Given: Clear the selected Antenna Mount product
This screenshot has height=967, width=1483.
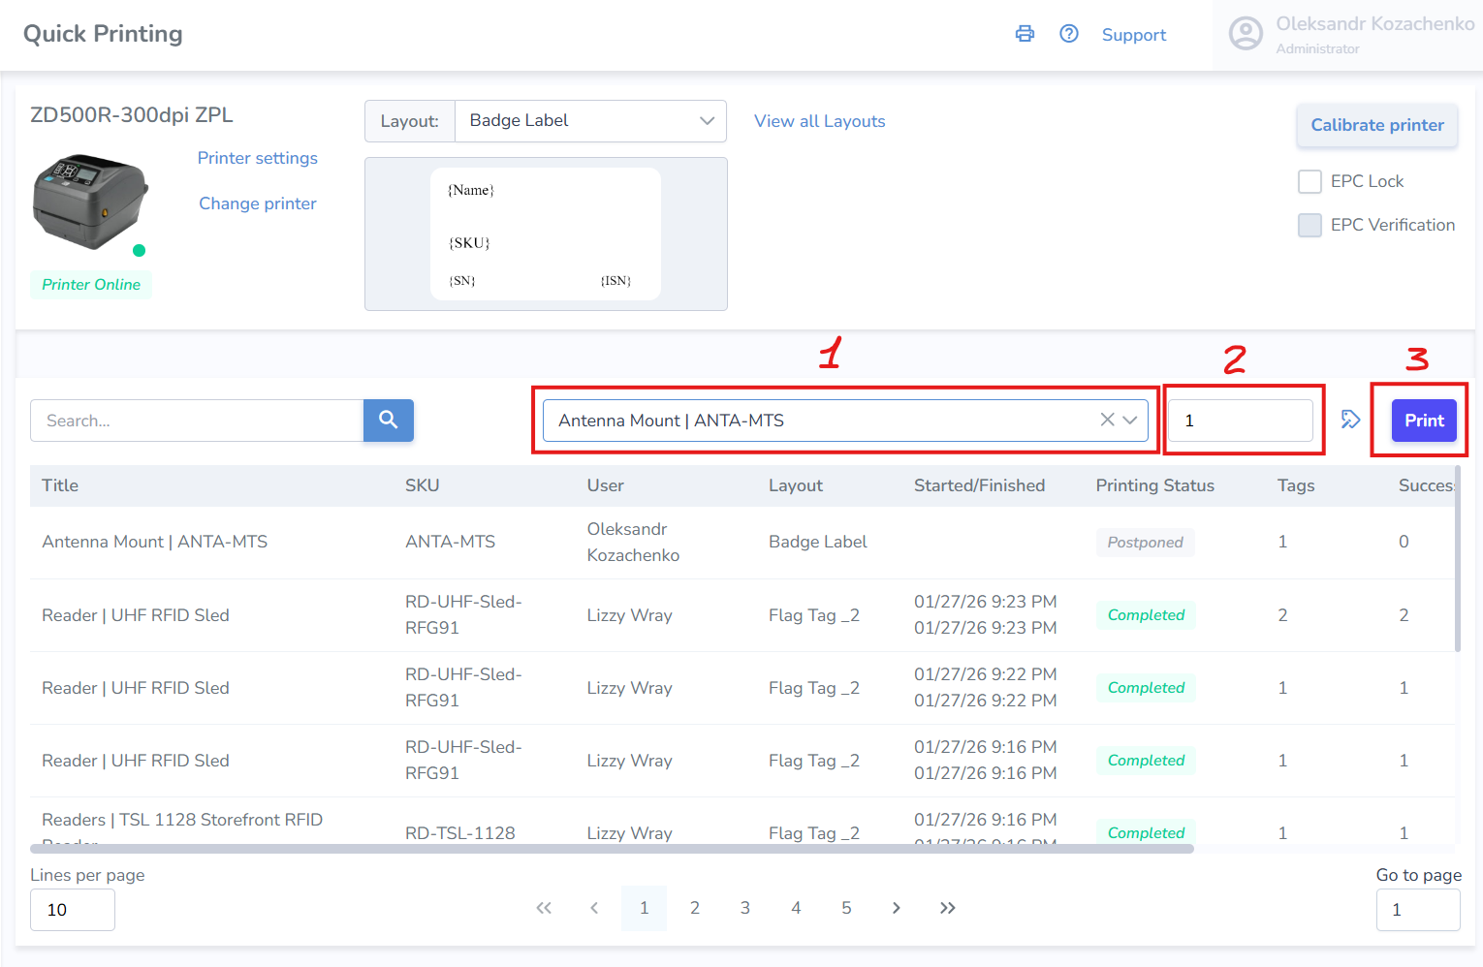Looking at the screenshot, I should [x=1107, y=420].
